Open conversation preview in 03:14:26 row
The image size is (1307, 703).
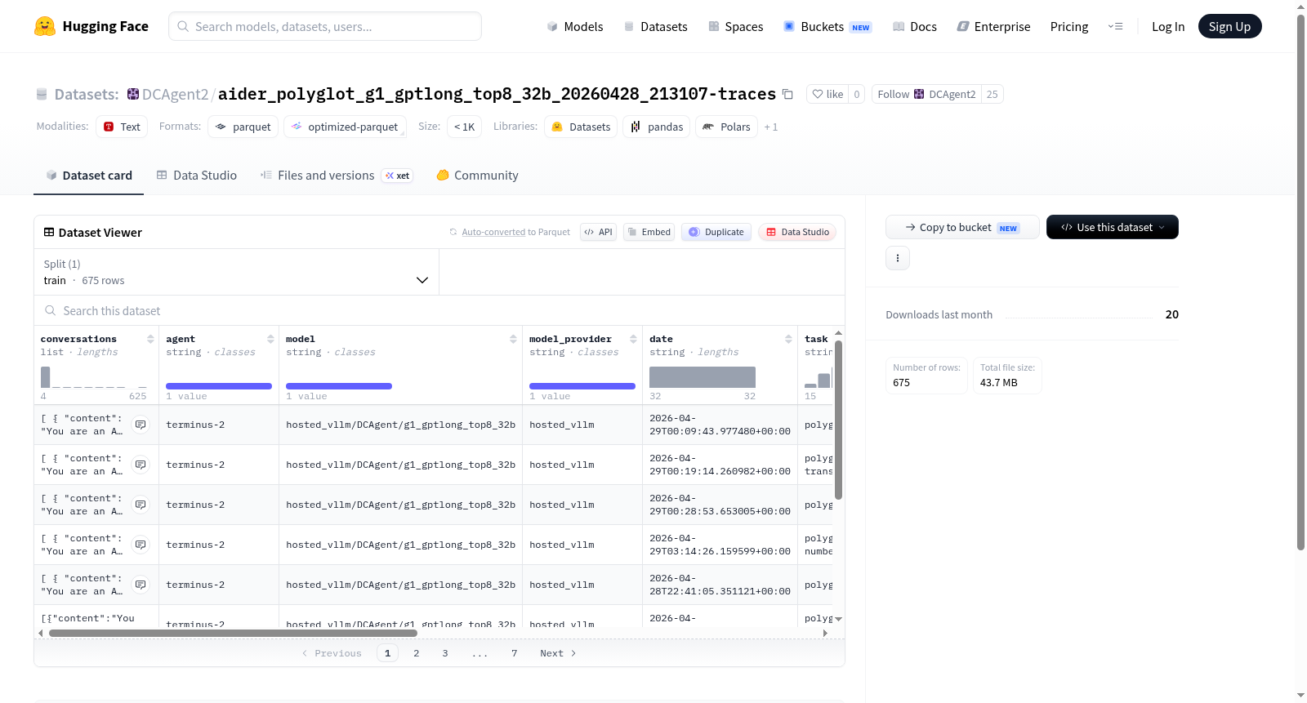pyautogui.click(x=141, y=545)
